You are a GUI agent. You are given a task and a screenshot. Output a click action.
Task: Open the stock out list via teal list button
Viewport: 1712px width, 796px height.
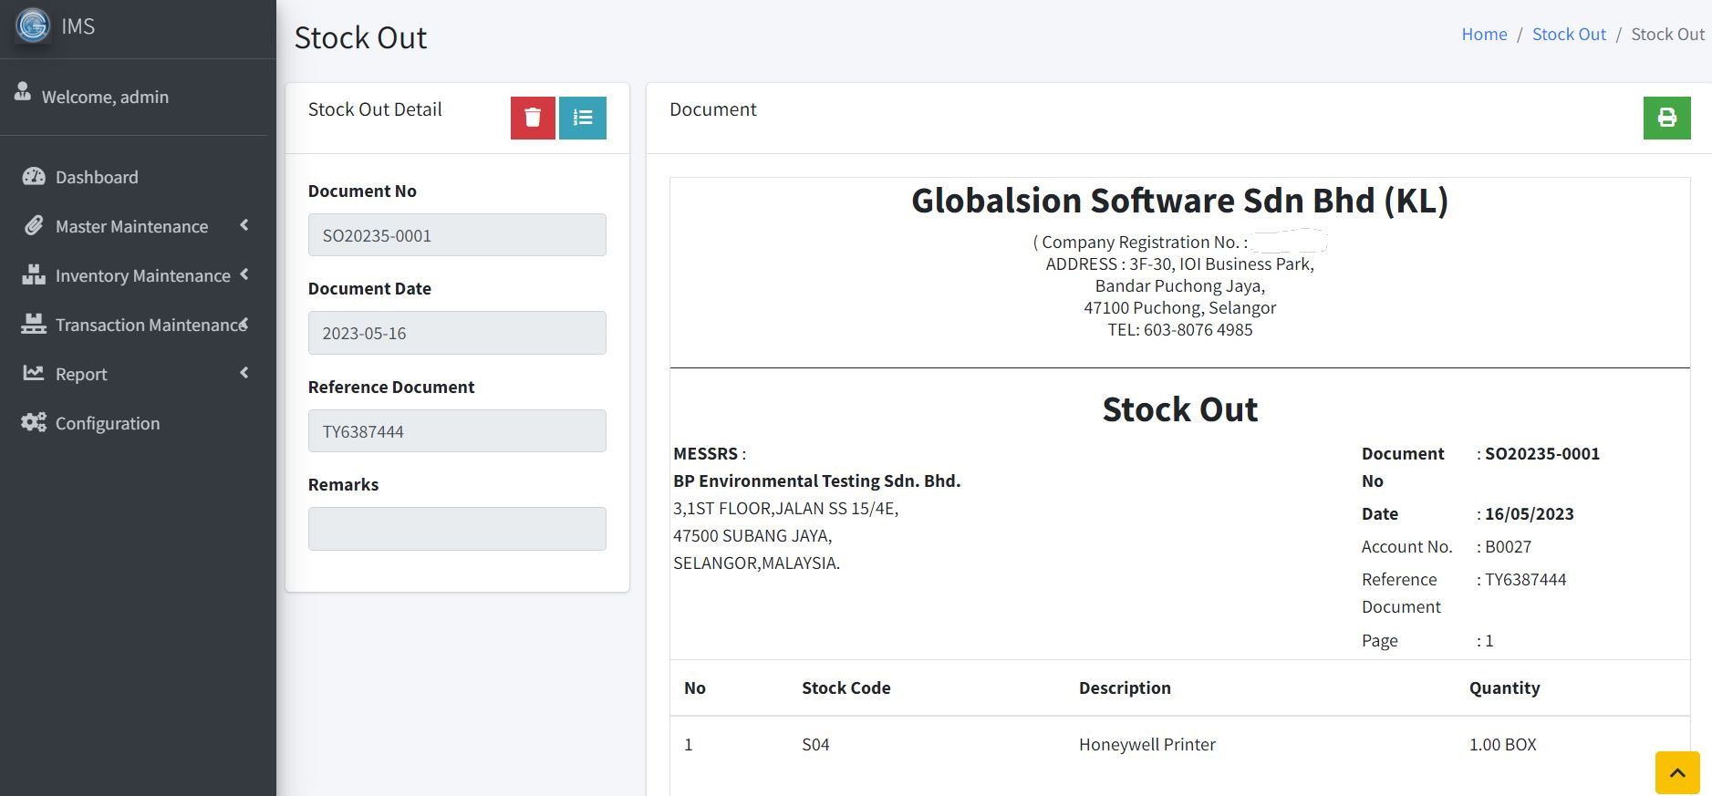(x=583, y=118)
